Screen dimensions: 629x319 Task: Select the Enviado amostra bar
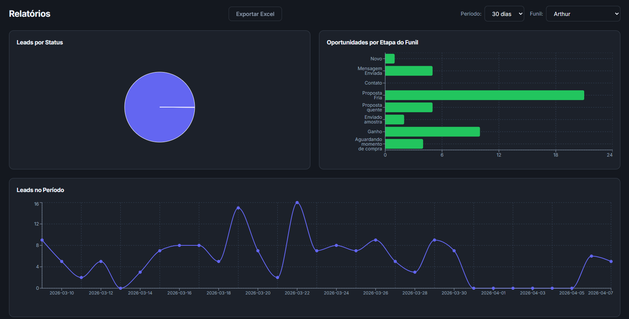click(x=395, y=120)
